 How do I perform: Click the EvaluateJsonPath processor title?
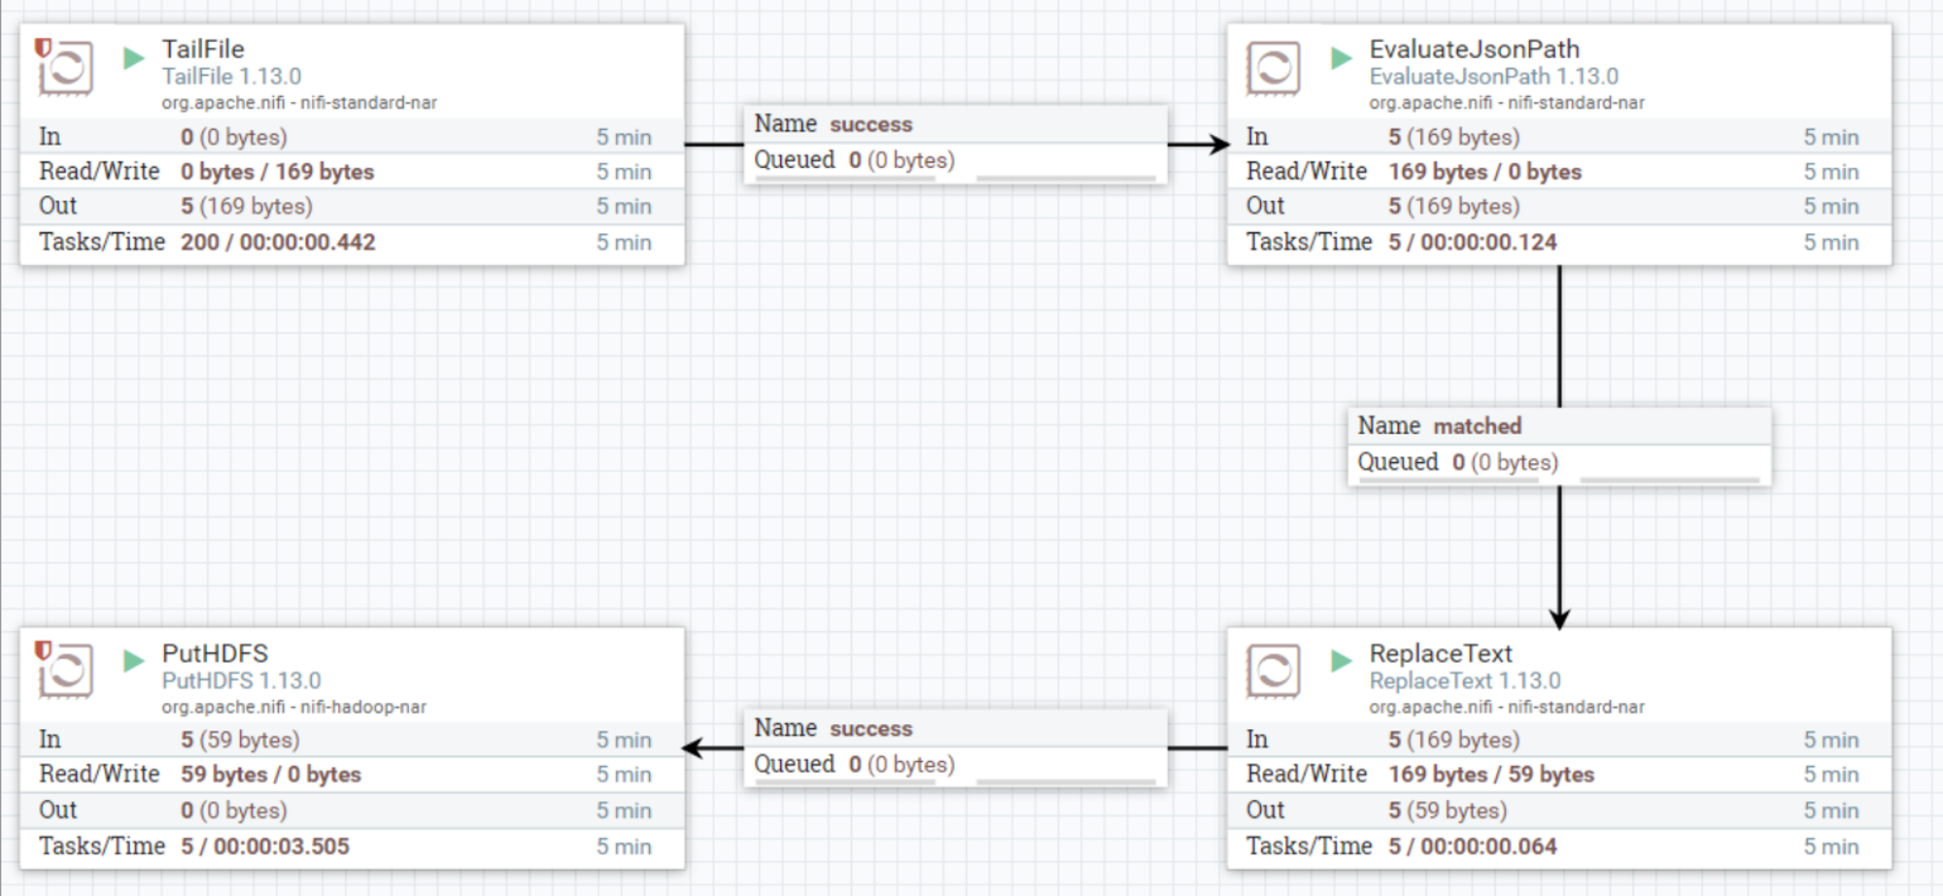point(1474,49)
